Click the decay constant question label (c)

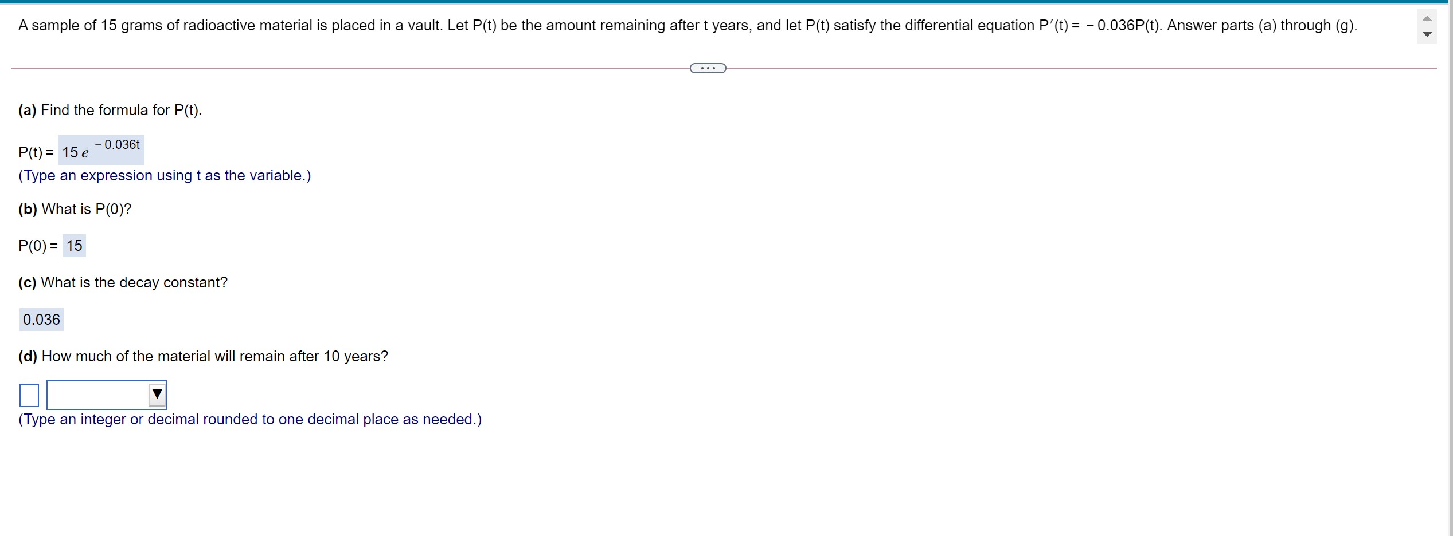pyautogui.click(x=123, y=282)
